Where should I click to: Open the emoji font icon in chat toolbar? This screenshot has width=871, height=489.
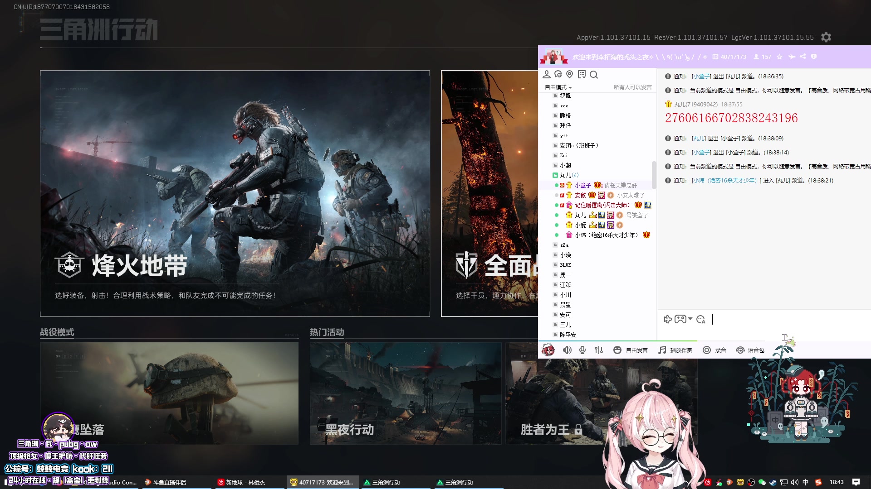[x=701, y=319]
